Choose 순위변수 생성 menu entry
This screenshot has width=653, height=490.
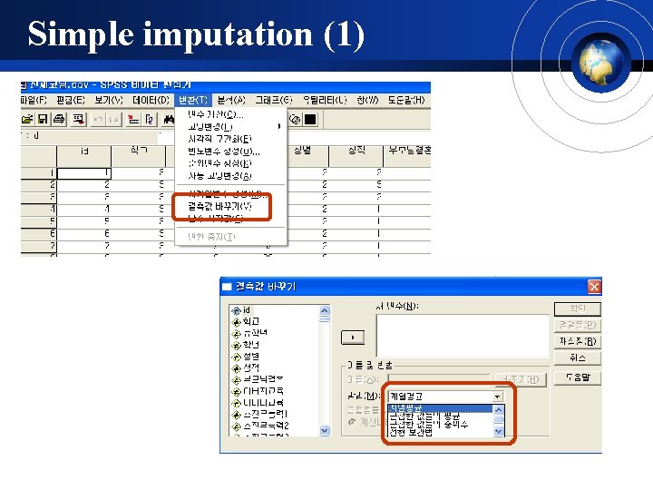[230, 163]
